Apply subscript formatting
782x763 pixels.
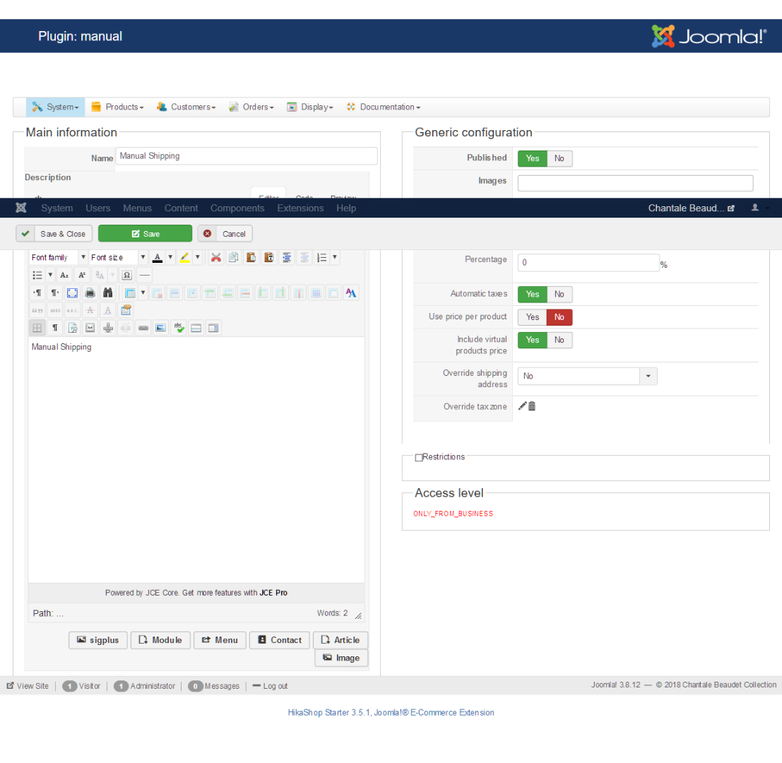[x=64, y=276]
